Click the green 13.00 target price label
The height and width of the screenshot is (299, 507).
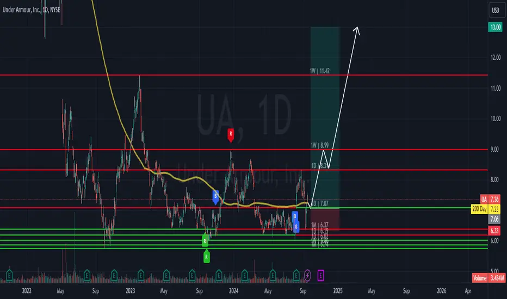coord(495,27)
